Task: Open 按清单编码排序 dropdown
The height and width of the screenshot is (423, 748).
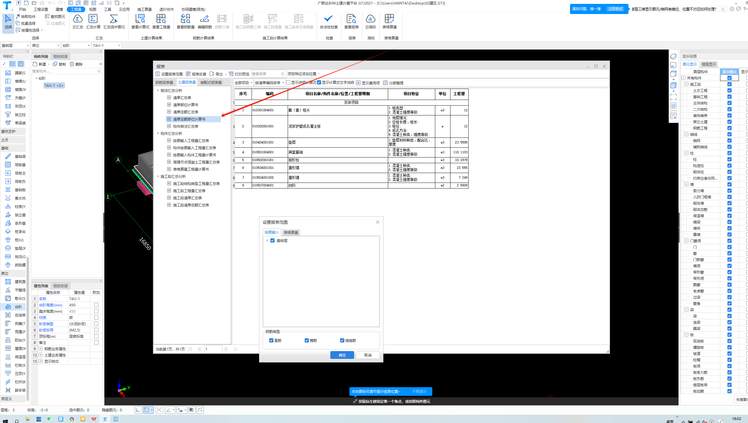Action: [x=270, y=83]
